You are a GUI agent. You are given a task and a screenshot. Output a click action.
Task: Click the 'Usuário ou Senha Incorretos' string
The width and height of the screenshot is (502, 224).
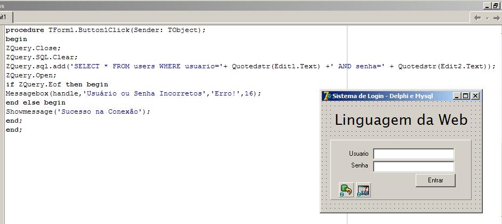(x=145, y=93)
